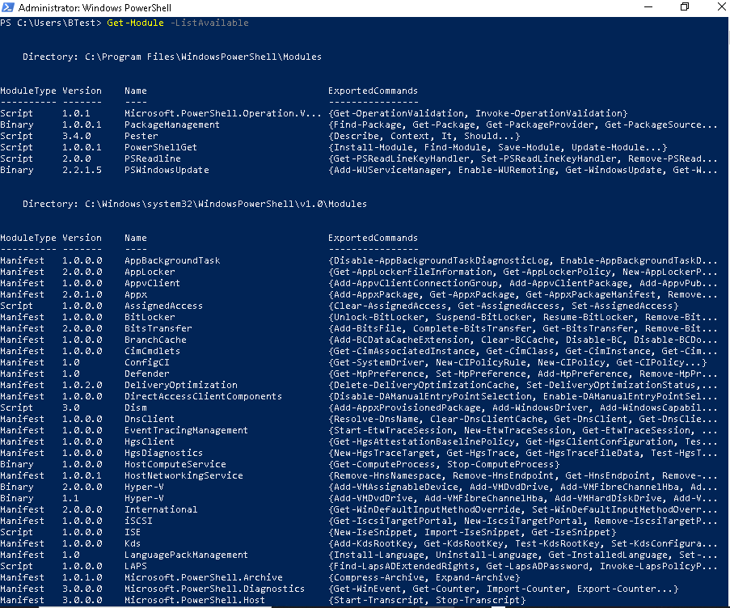The height and width of the screenshot is (608, 730).
Task: Click the Defender module name
Action: [x=146, y=374]
